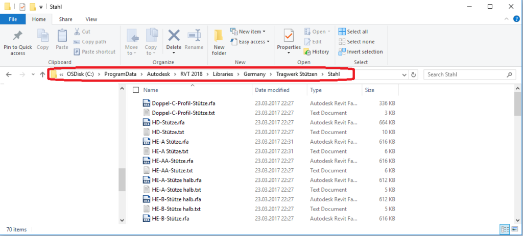Click the Help question mark icon
This screenshot has width=523, height=236.
click(516, 19)
